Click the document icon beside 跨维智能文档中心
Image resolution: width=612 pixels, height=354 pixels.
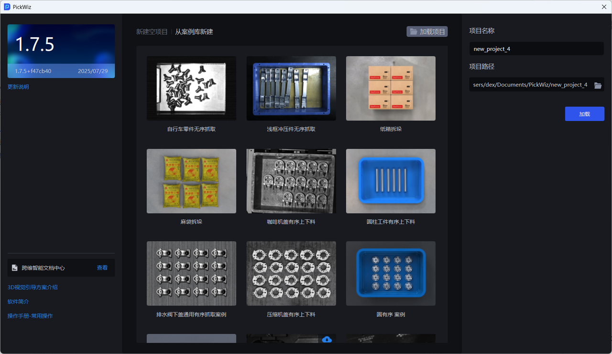(15, 268)
